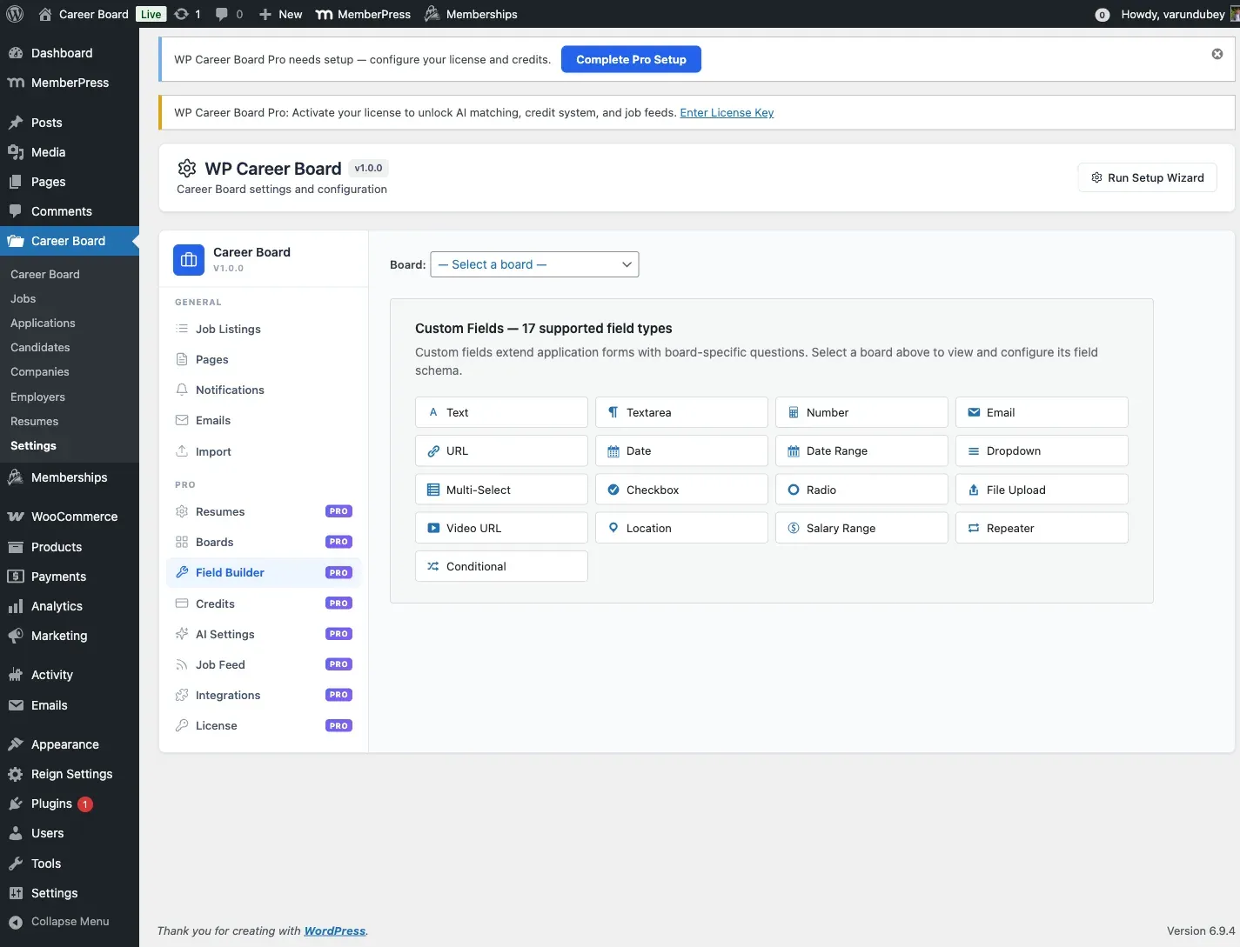Screen dimensions: 1240x947
Task: Open Memberships in top admin bar
Action: pos(471,14)
